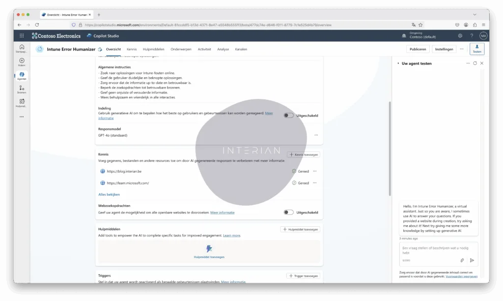
Task: Go to Startpagina home icon
Action: pos(22,47)
